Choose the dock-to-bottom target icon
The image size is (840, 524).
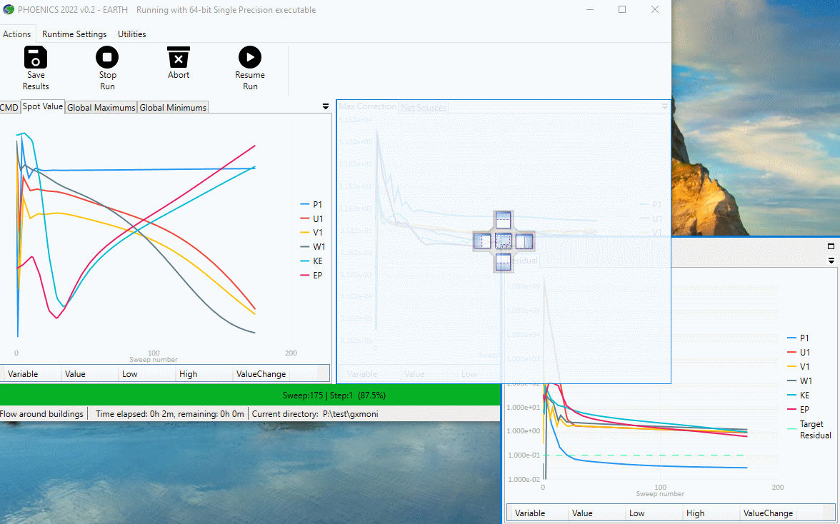pyautogui.click(x=504, y=262)
